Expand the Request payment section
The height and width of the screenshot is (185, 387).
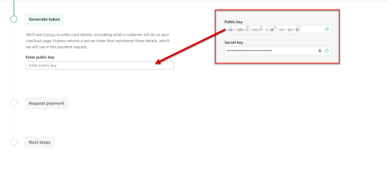(x=46, y=103)
